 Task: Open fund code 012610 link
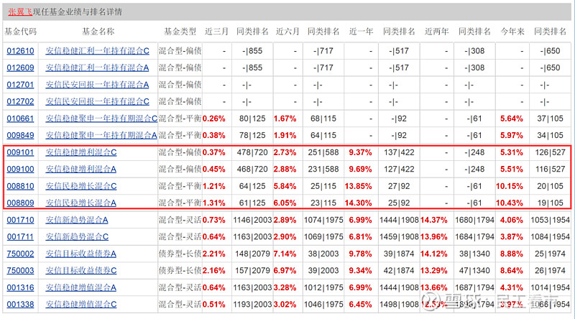tap(20, 51)
